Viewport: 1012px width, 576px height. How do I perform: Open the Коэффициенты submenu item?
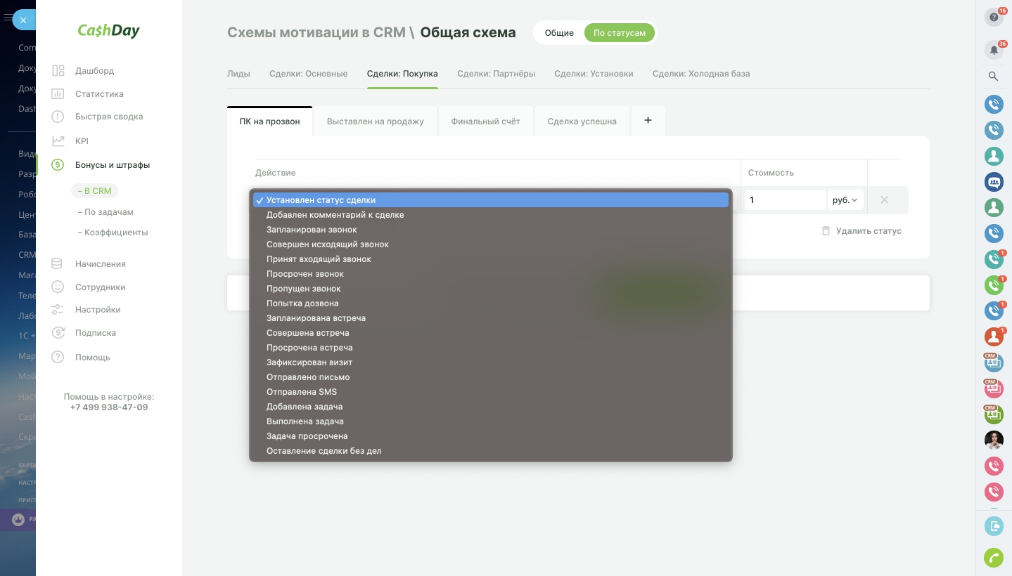point(113,233)
